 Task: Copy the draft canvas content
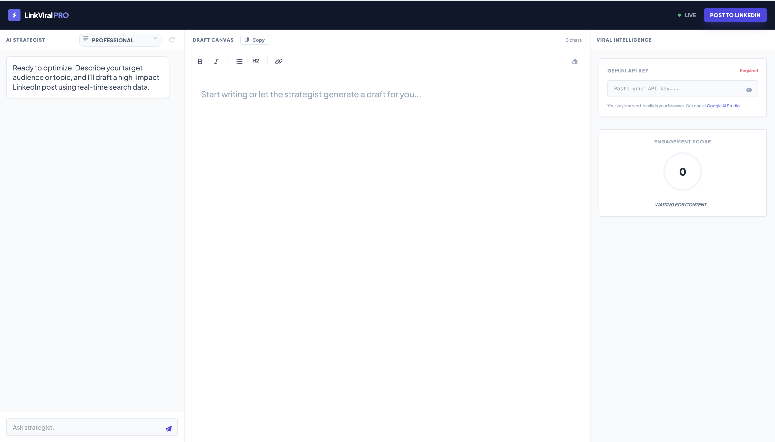coord(254,40)
